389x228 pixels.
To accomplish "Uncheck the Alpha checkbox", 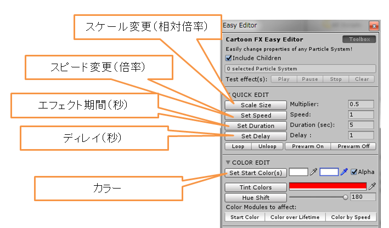I will point(354,172).
